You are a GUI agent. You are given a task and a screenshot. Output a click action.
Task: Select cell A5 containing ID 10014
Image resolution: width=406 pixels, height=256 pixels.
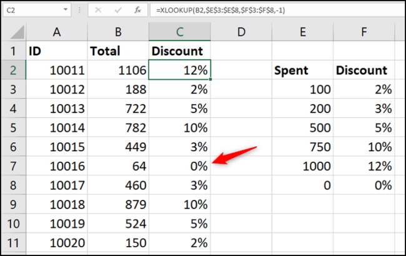[x=56, y=128]
